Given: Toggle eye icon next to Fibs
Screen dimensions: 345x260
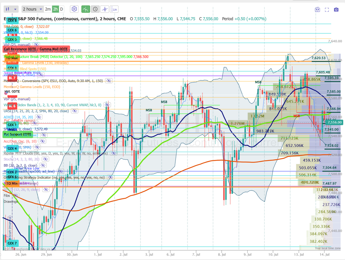Looking at the screenshot, I should click(15, 195).
